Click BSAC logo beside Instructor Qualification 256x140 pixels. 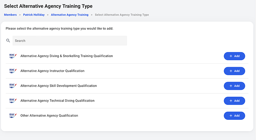point(13,71)
